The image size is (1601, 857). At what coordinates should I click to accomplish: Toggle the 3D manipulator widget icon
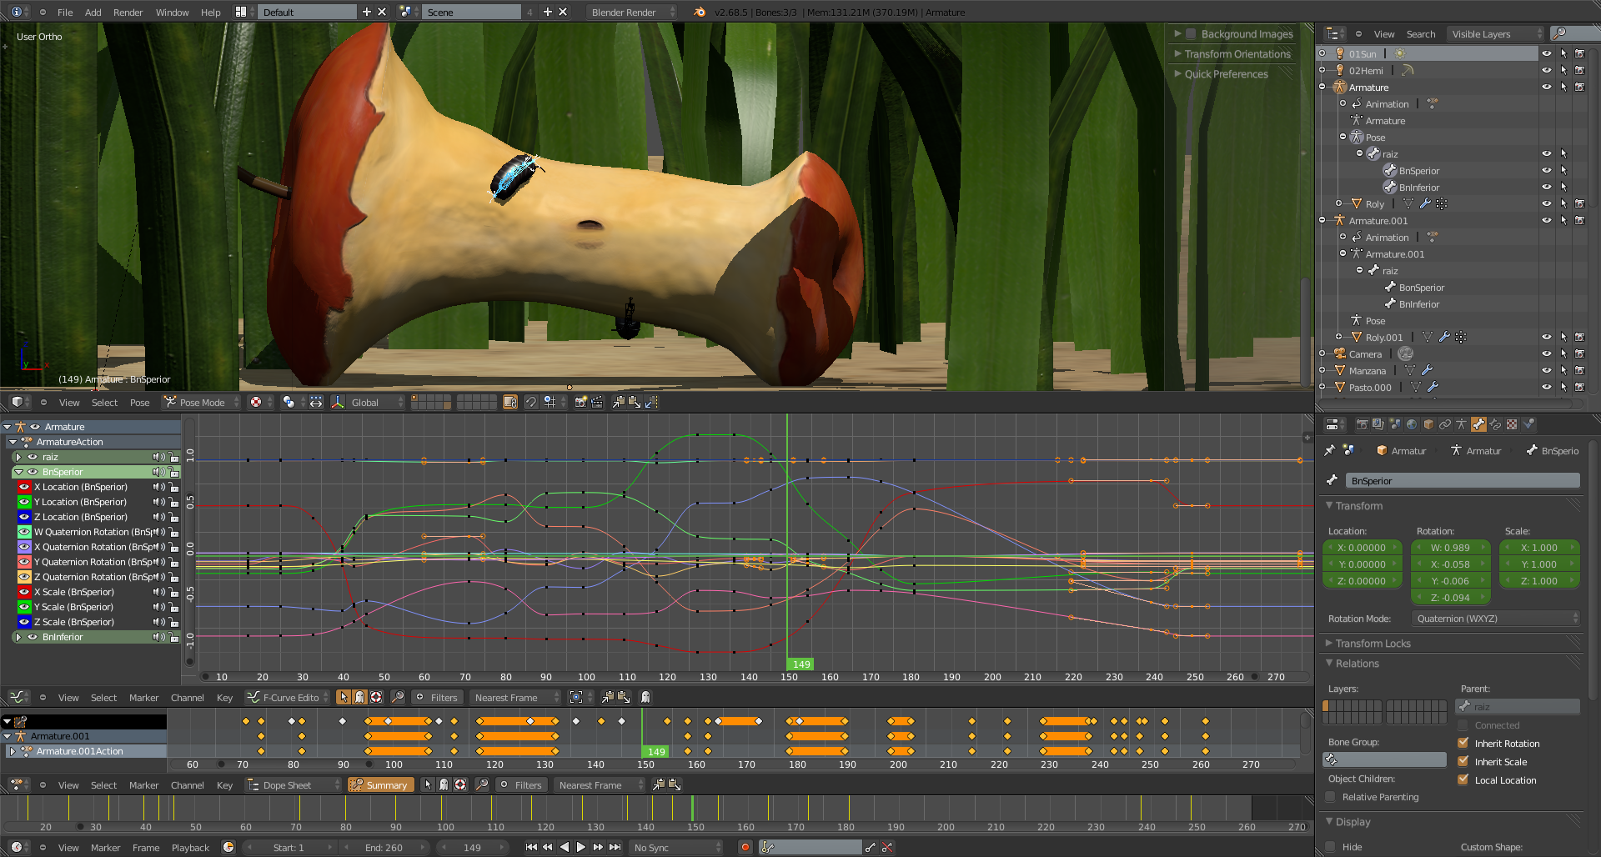pos(338,402)
